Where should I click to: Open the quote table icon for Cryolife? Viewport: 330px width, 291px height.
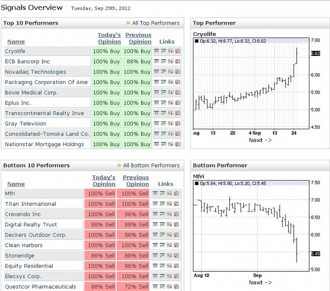pyautogui.click(x=156, y=51)
